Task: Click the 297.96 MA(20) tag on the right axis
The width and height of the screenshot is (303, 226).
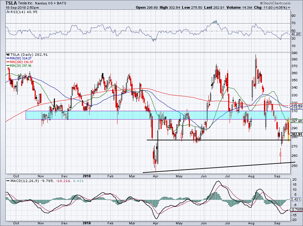Action: click(296, 121)
